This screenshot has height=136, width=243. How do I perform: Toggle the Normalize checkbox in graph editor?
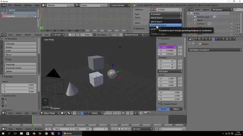point(95,35)
